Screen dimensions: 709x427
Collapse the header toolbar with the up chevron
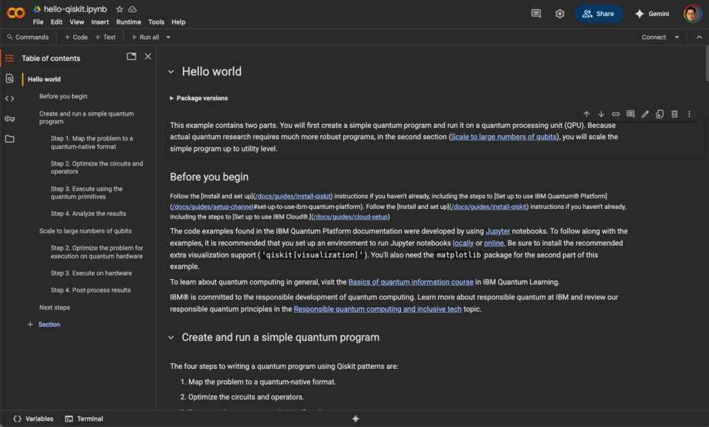pos(699,37)
